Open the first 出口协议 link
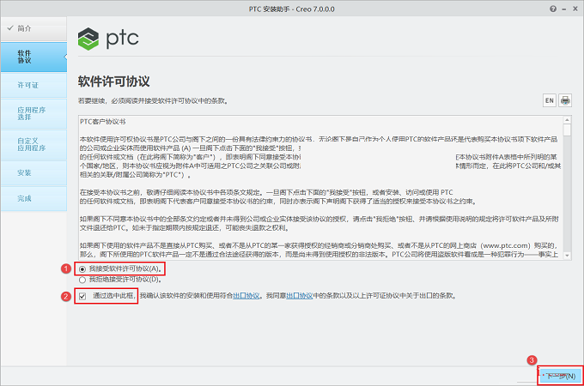 click(x=246, y=296)
